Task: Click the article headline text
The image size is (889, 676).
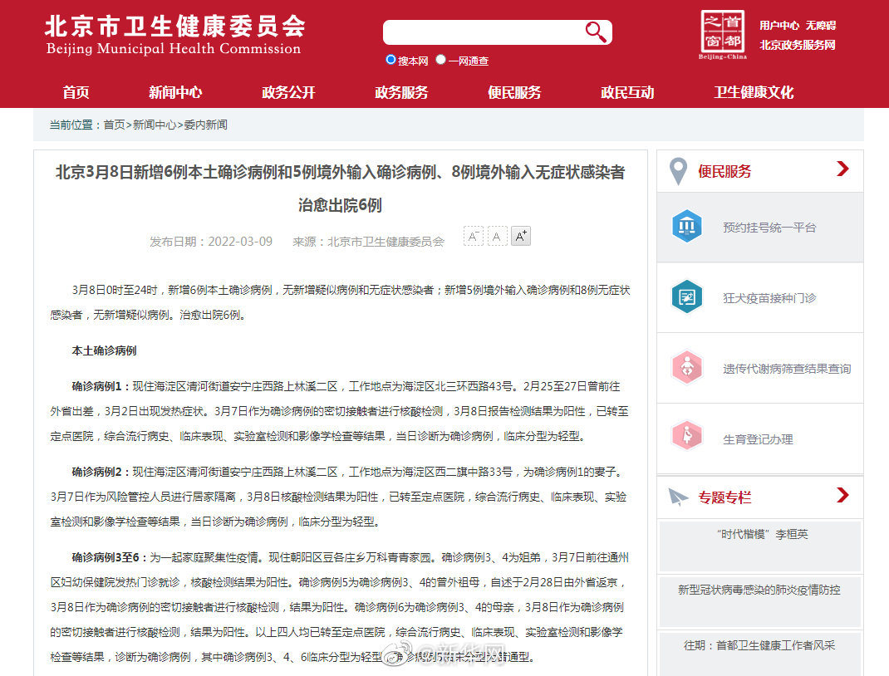Action: pos(340,189)
